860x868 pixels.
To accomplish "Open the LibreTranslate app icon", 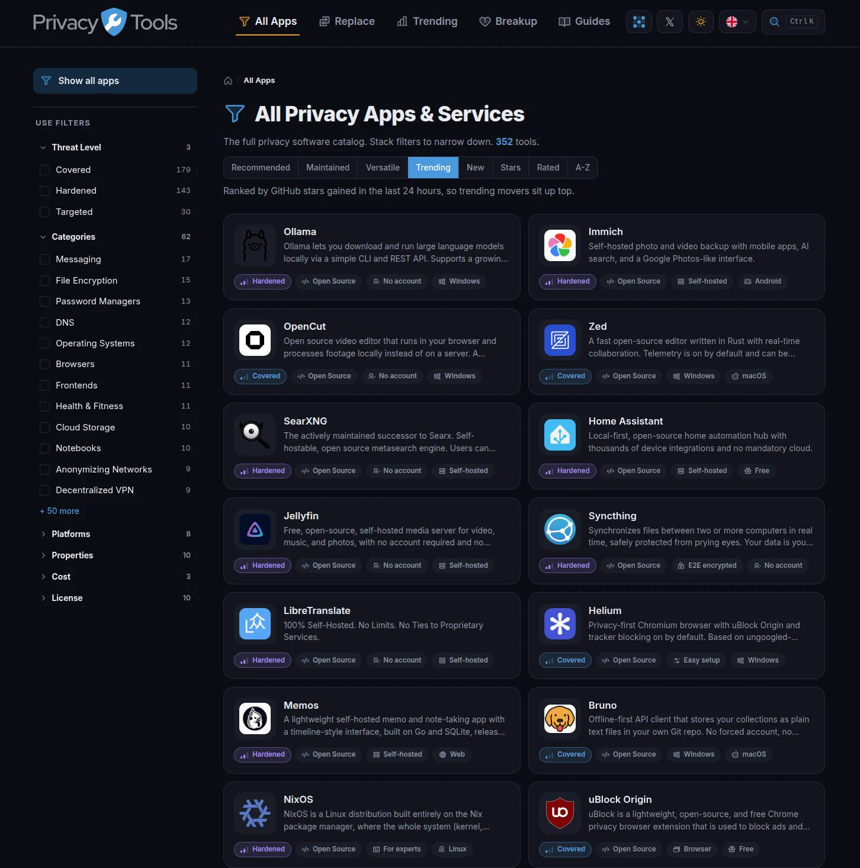I will click(255, 624).
